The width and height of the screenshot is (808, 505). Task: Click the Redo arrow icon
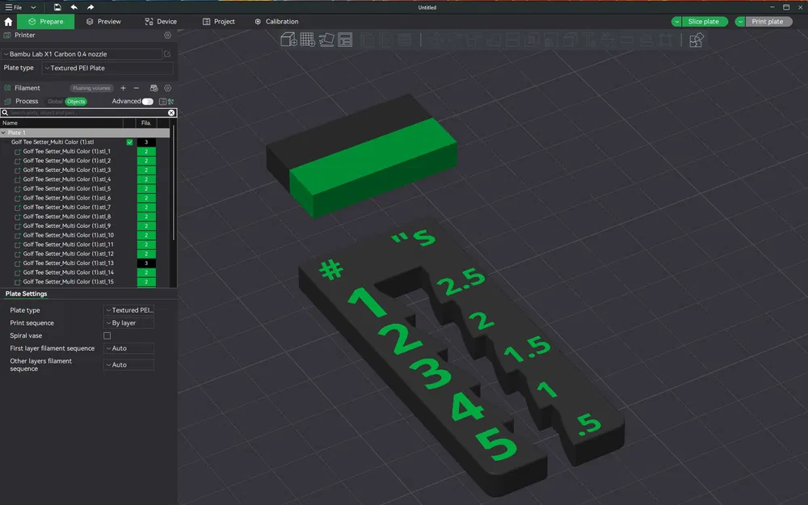pos(90,7)
